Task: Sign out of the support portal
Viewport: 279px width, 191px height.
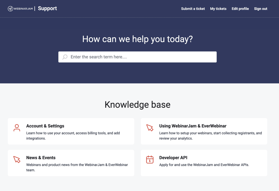Action: tap(260, 8)
